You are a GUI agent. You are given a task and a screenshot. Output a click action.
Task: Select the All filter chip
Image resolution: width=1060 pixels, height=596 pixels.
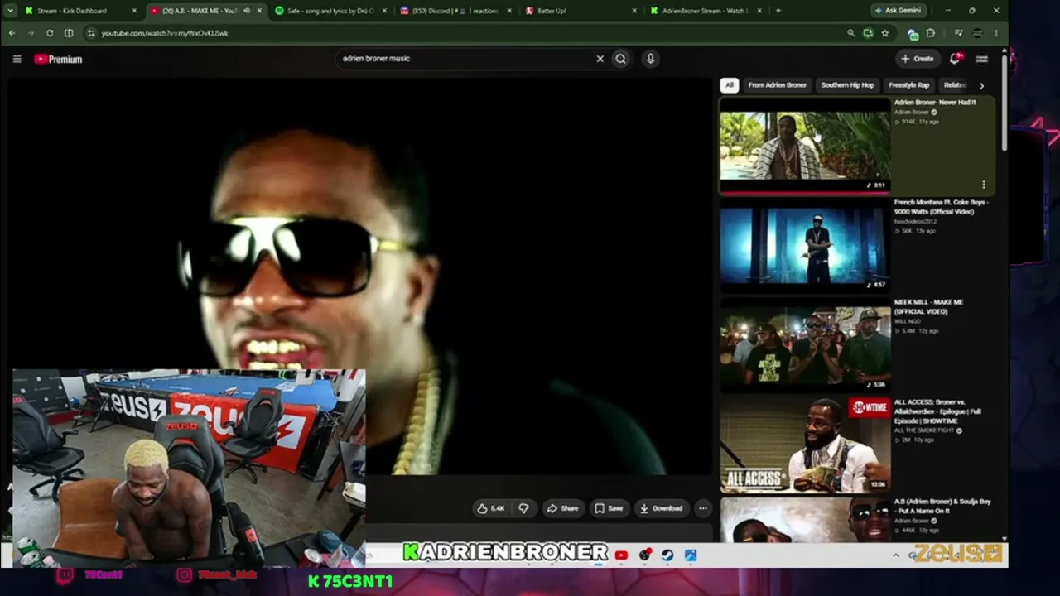point(729,85)
